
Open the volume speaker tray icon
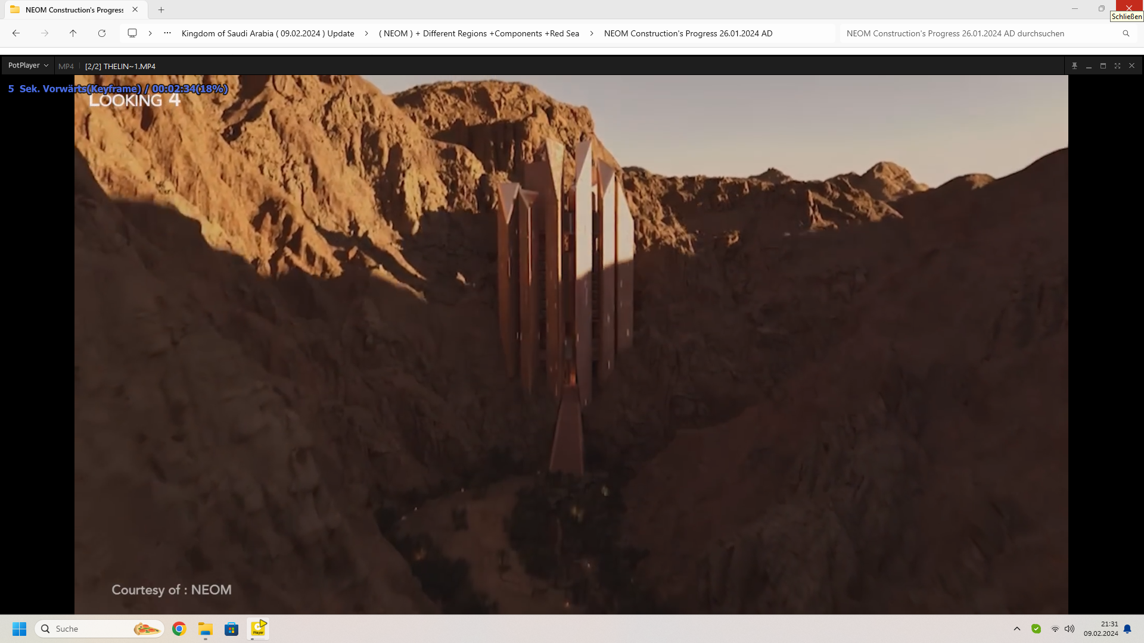[1070, 629]
